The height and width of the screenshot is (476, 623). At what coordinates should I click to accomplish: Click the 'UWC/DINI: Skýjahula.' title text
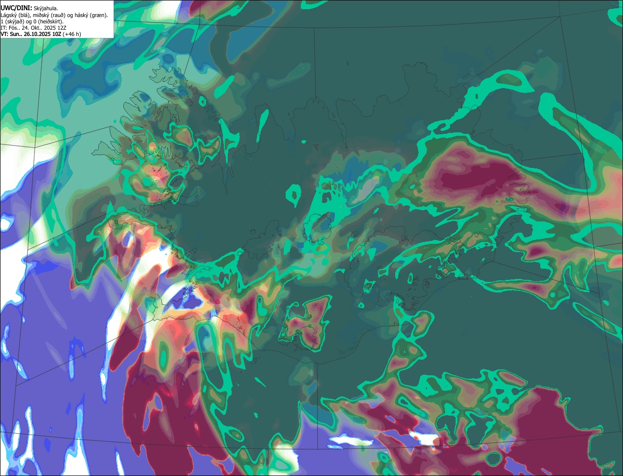point(29,8)
